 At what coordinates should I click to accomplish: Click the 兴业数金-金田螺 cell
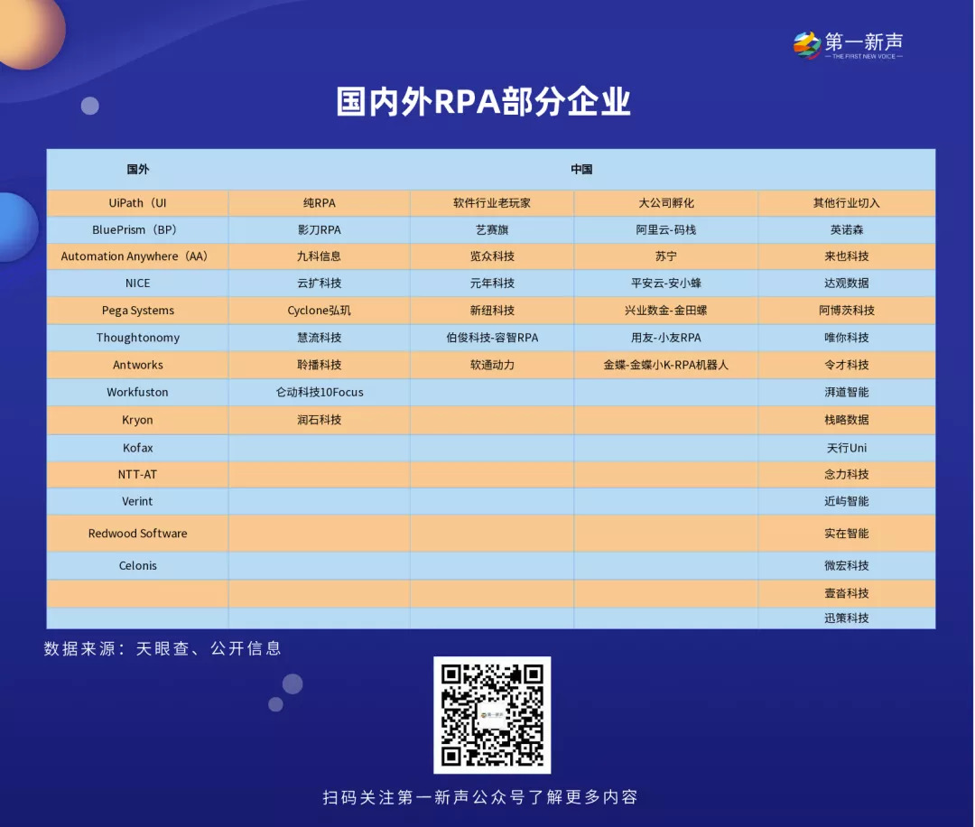coord(666,311)
